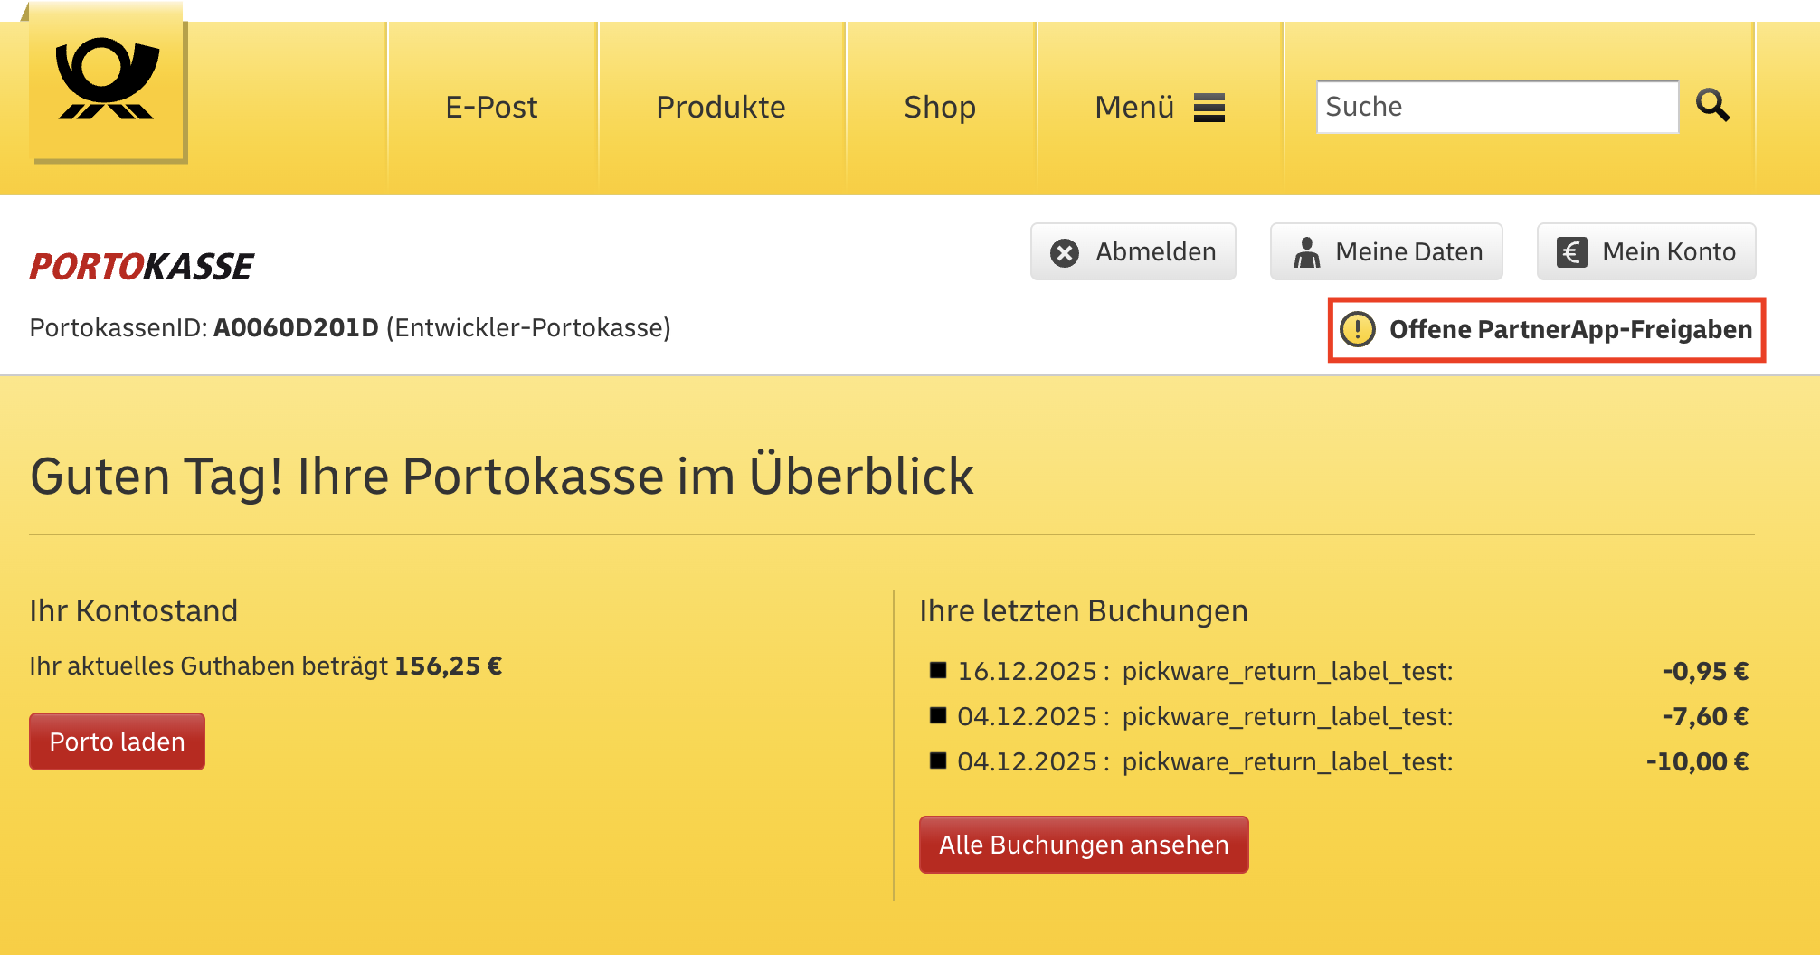Open the E-Post navigation item
The image size is (1820, 973).
click(x=491, y=108)
